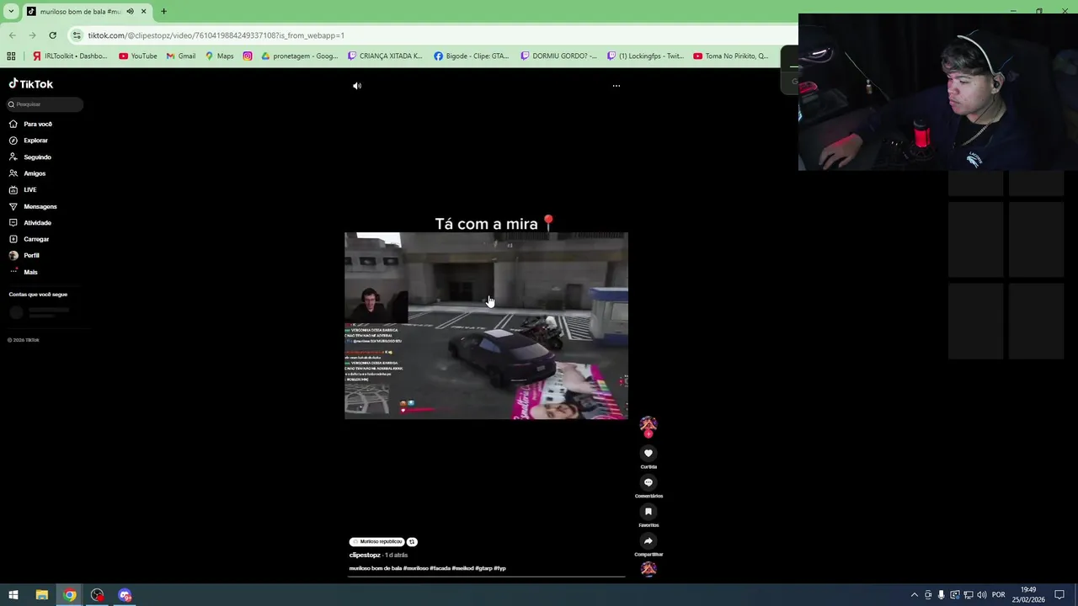1078x606 pixels.
Task: Click the POR input language indicator
Action: tap(999, 595)
